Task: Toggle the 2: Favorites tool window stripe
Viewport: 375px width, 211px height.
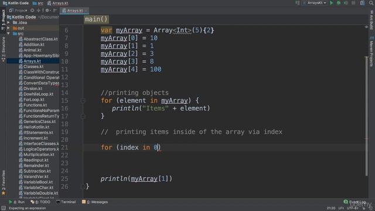Action: tap(3, 182)
